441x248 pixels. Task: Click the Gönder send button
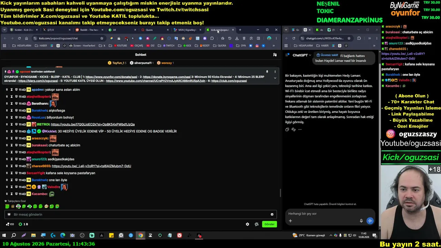[x=269, y=224]
